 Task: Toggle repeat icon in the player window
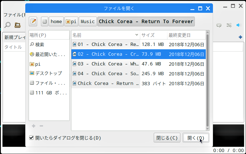coord(219,25)
